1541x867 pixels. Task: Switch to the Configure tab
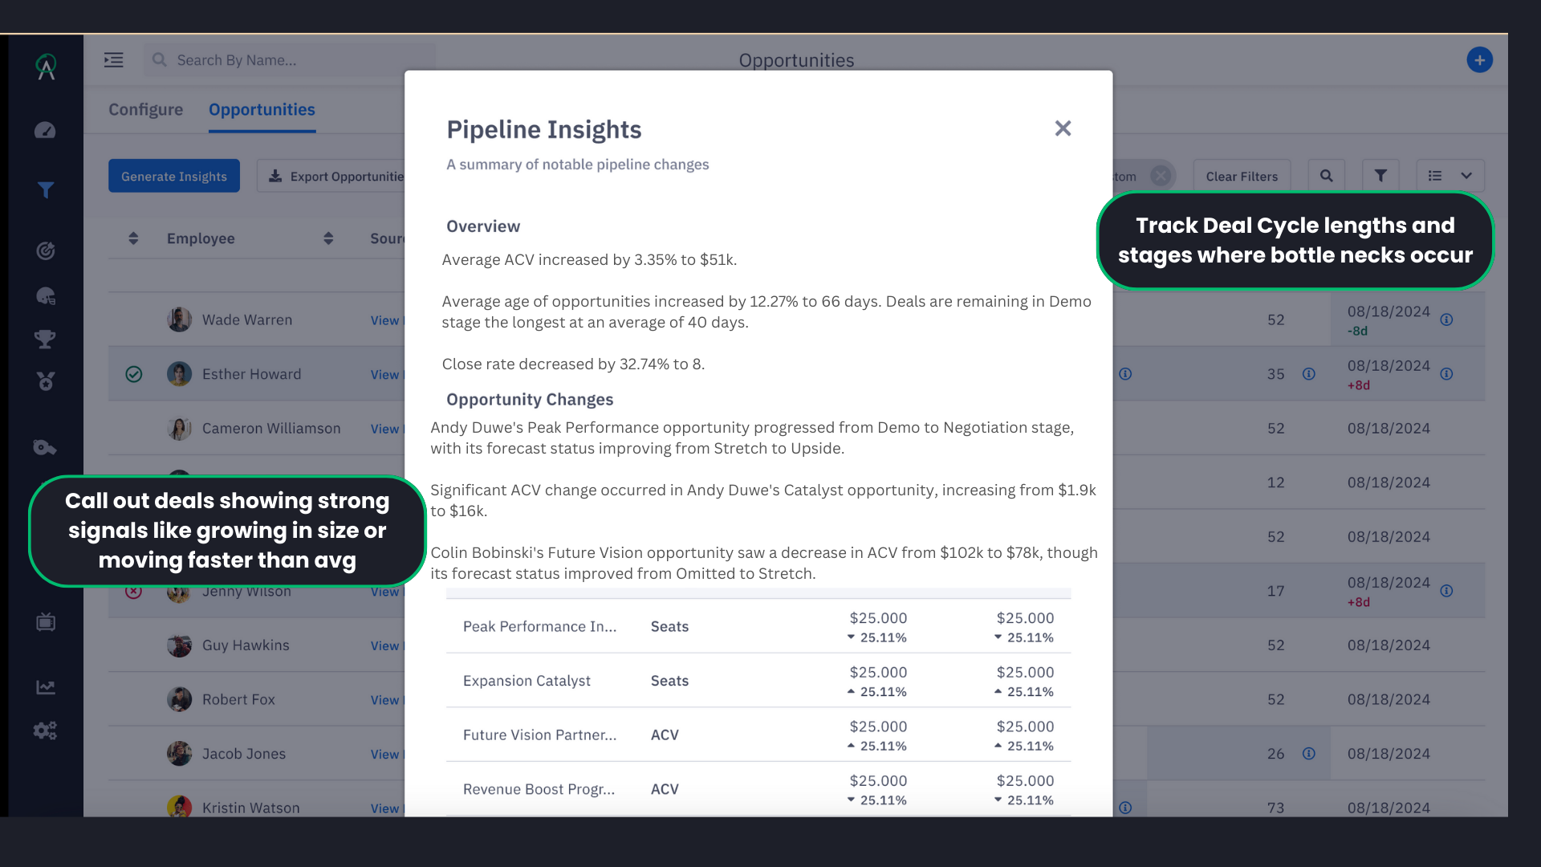145,110
